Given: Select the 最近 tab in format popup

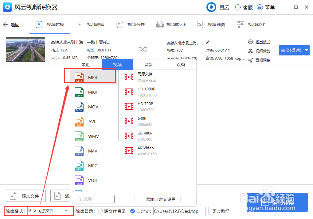Looking at the screenshot, I should (x=86, y=65).
